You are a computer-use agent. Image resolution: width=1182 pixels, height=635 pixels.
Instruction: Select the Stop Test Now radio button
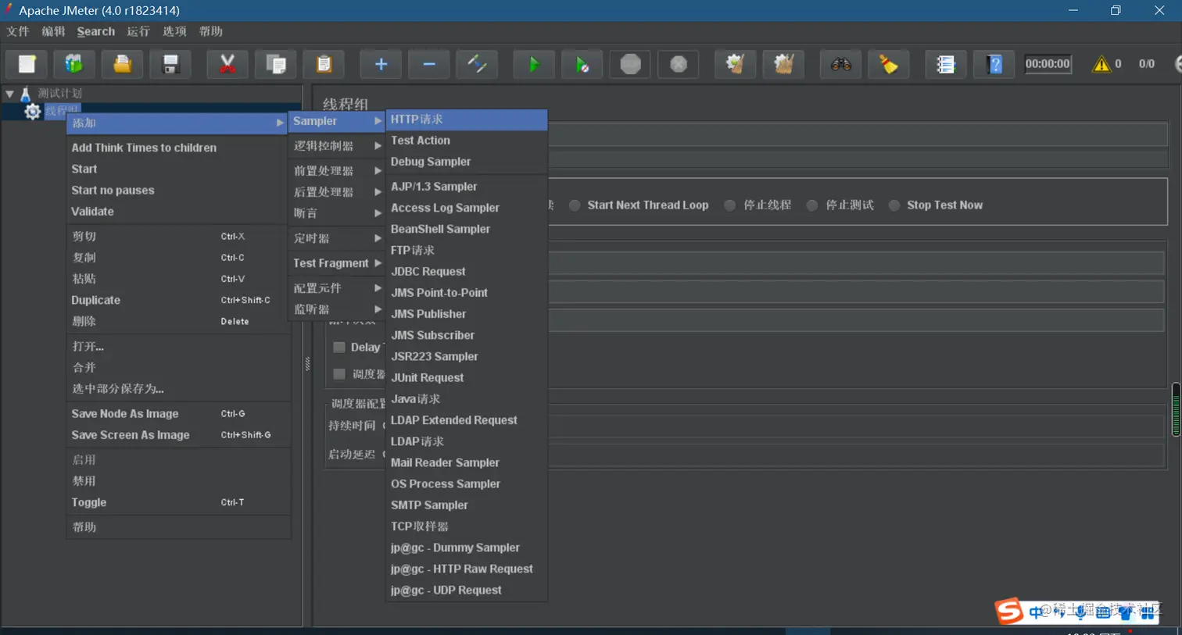click(x=894, y=205)
